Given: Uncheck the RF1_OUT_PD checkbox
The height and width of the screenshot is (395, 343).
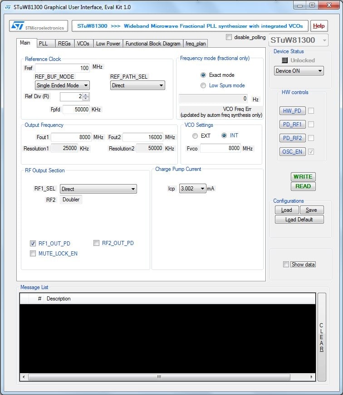Looking at the screenshot, I should pyautogui.click(x=33, y=244).
